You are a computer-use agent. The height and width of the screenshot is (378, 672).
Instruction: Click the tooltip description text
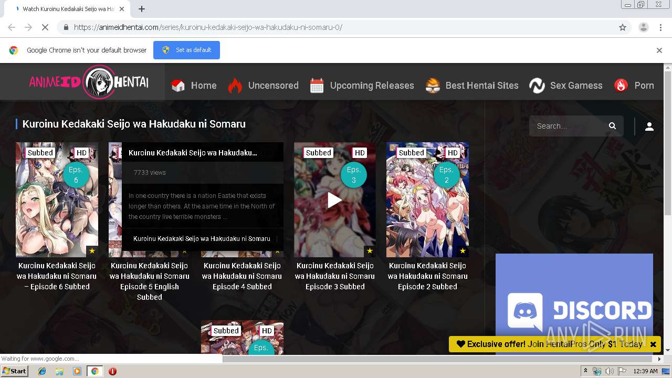(202, 206)
